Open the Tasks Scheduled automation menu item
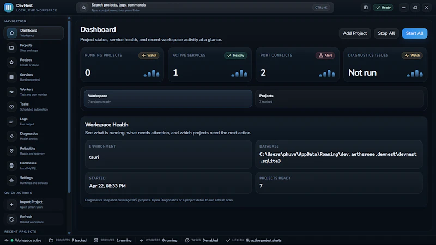Viewport: 436px width, 245px height. [34, 106]
